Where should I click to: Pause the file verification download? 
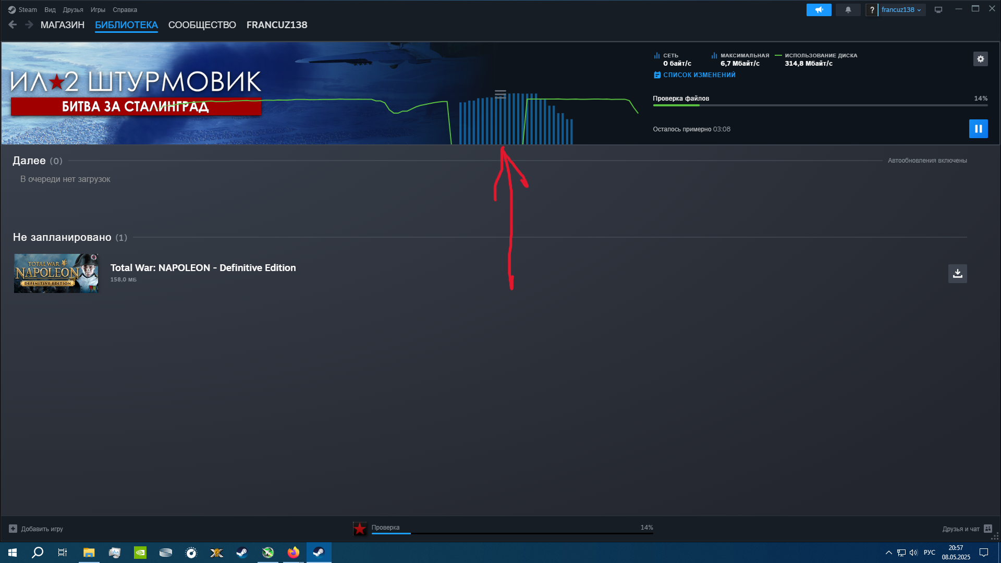978,129
